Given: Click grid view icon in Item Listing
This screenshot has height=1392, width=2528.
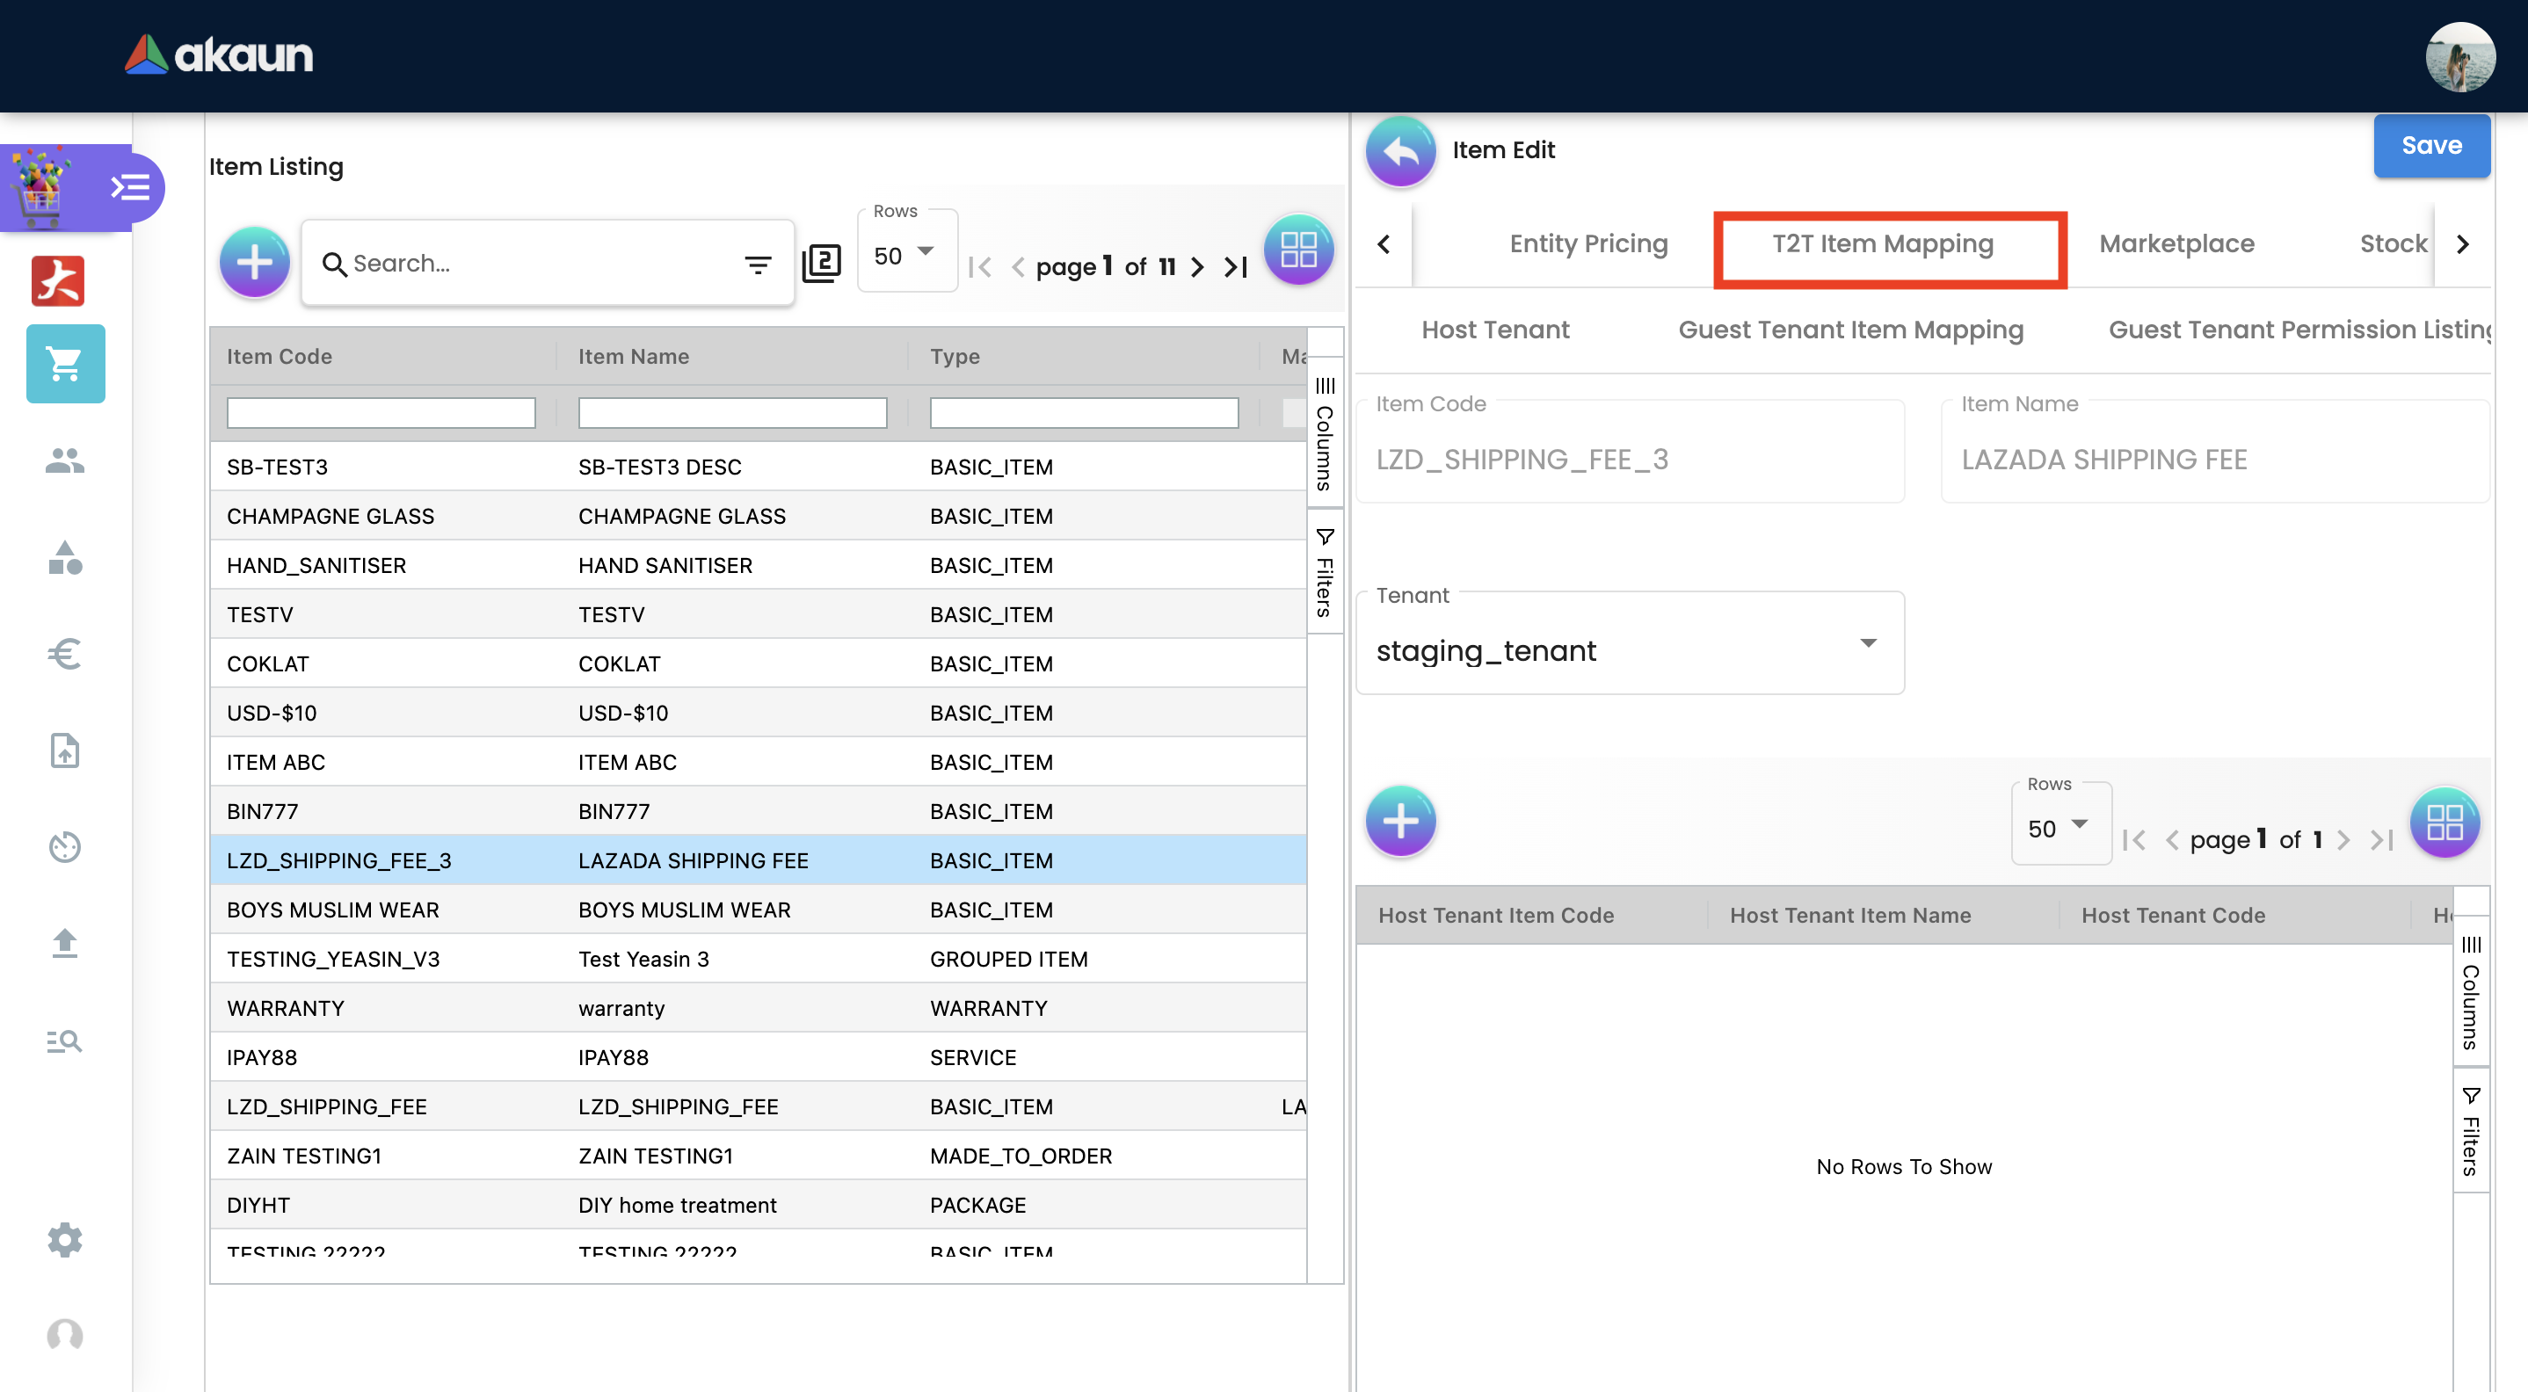Looking at the screenshot, I should click(x=1297, y=250).
